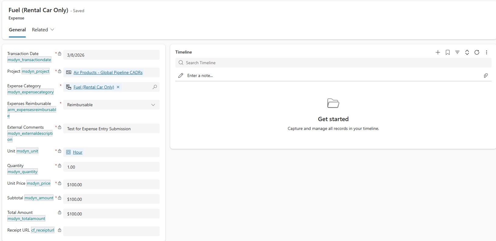This screenshot has height=241, width=496.
Task: Open the Fuel (Rental Car Only) category link
Action: (94, 87)
